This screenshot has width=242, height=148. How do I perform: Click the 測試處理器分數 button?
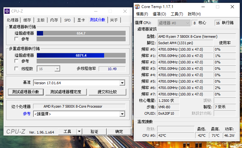26,92
